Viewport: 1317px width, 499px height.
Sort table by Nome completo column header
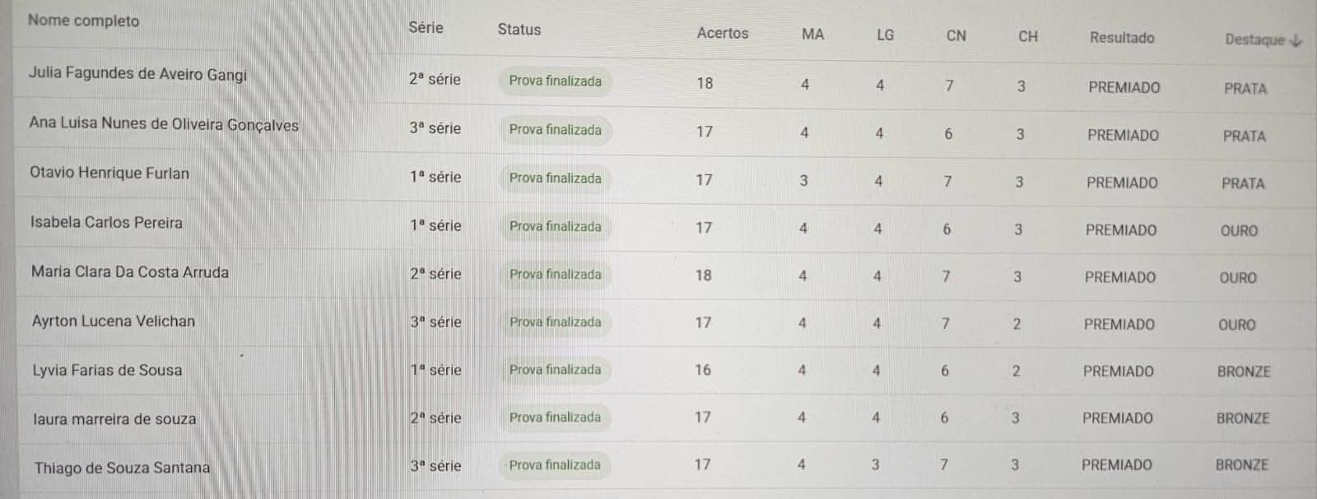pyautogui.click(x=83, y=21)
